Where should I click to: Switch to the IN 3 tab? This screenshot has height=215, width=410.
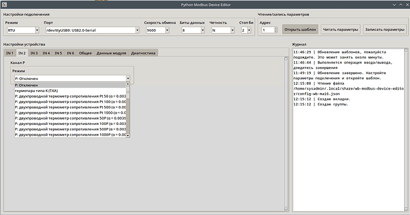click(34, 53)
